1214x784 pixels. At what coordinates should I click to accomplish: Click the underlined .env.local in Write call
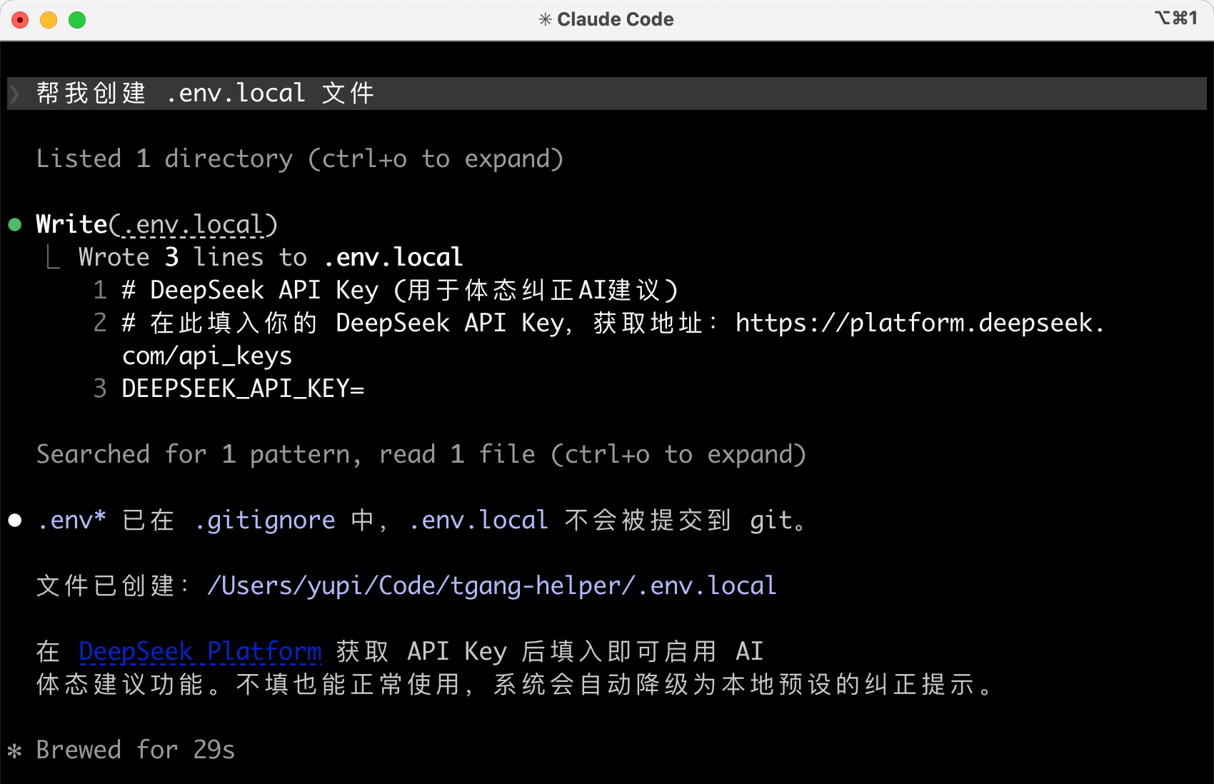(x=193, y=225)
